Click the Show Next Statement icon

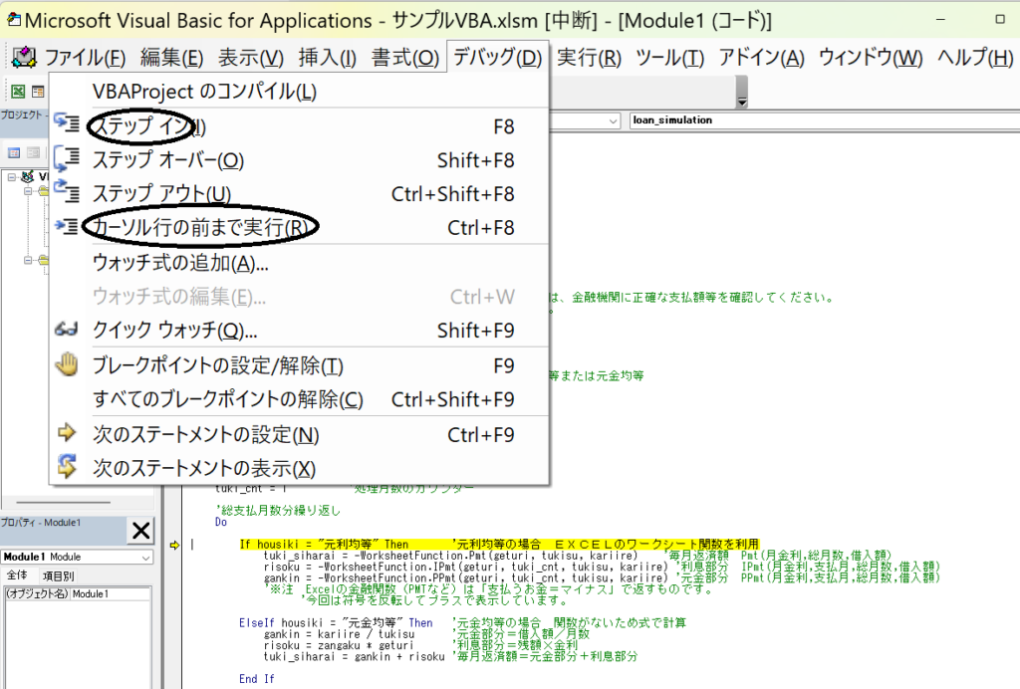(68, 467)
